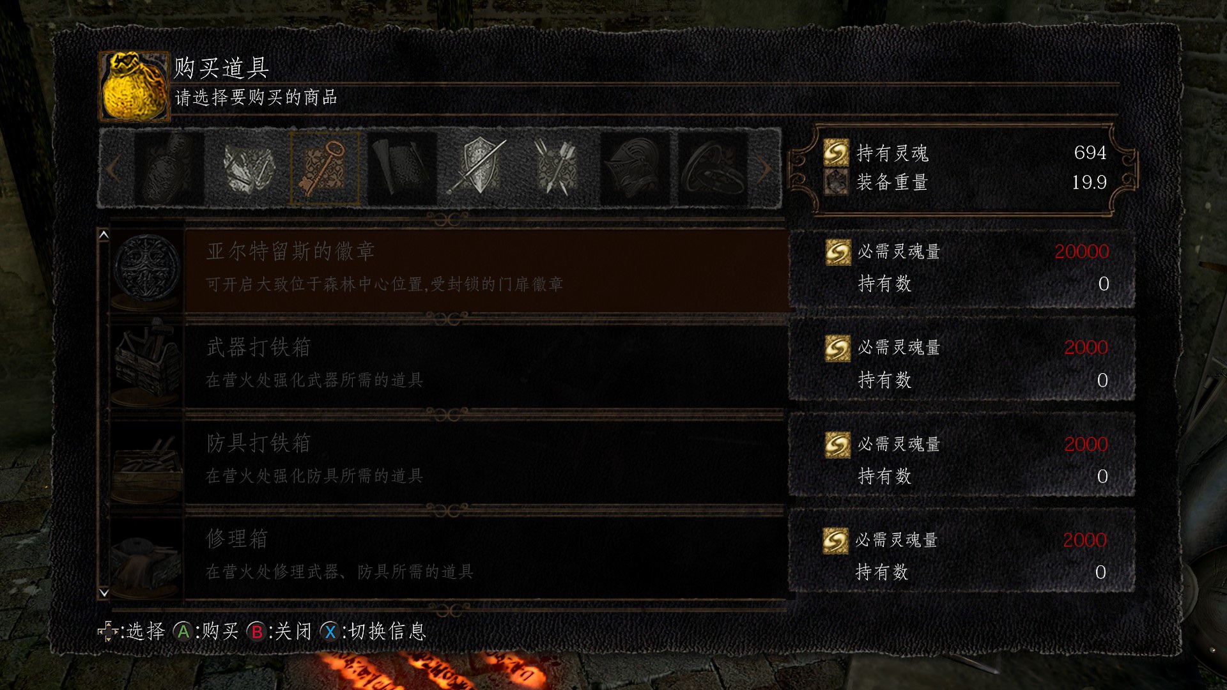Click the gold pouch shop icon
The image size is (1227, 690).
point(134,86)
